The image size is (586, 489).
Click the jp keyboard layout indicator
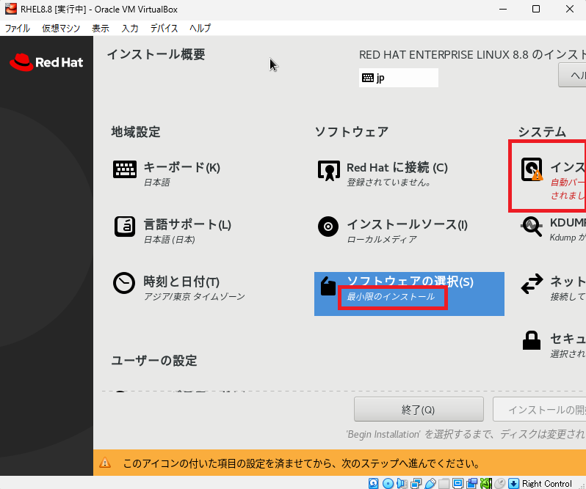pos(399,78)
